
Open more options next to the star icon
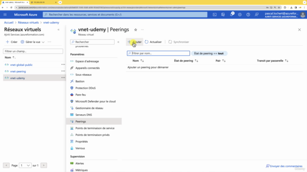pyautogui.click(x=142, y=30)
